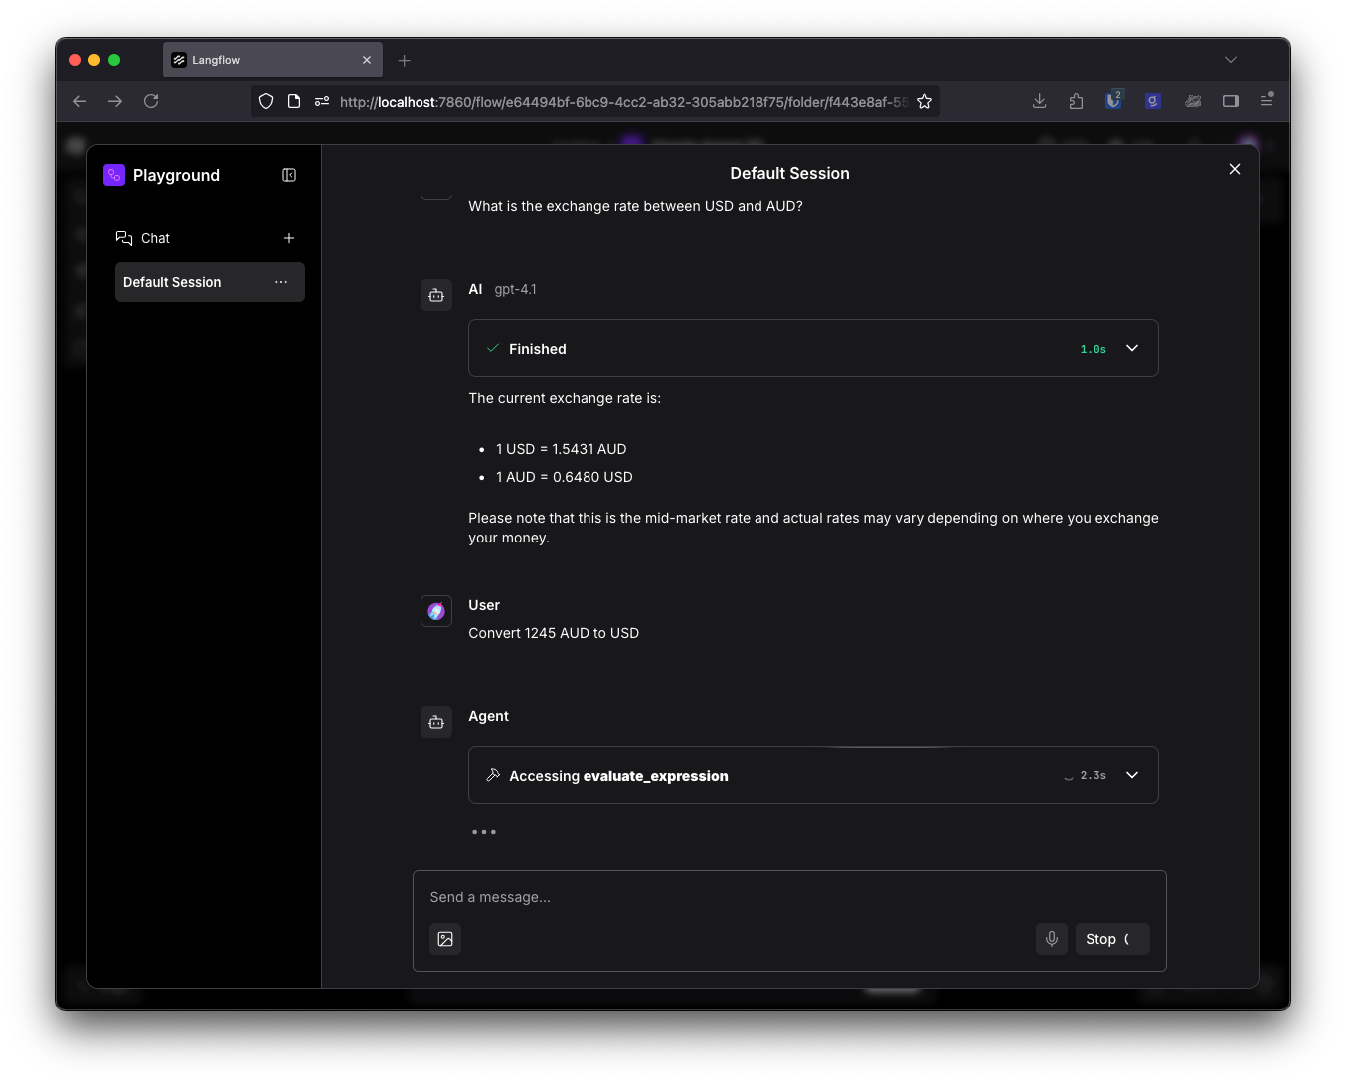Expand the Finished step details

[1131, 348]
